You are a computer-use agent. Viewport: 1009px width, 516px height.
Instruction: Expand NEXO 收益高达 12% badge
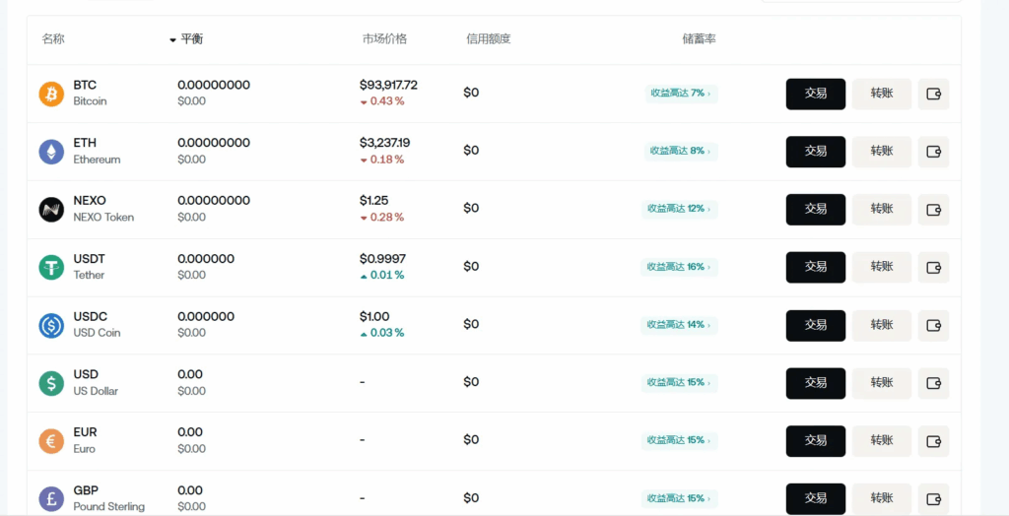[679, 209]
